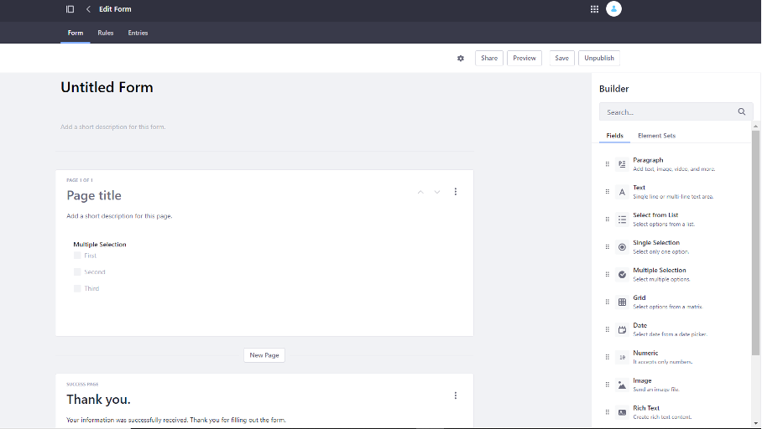Open form settings gear icon
This screenshot has width=762, height=429.
pyautogui.click(x=461, y=59)
